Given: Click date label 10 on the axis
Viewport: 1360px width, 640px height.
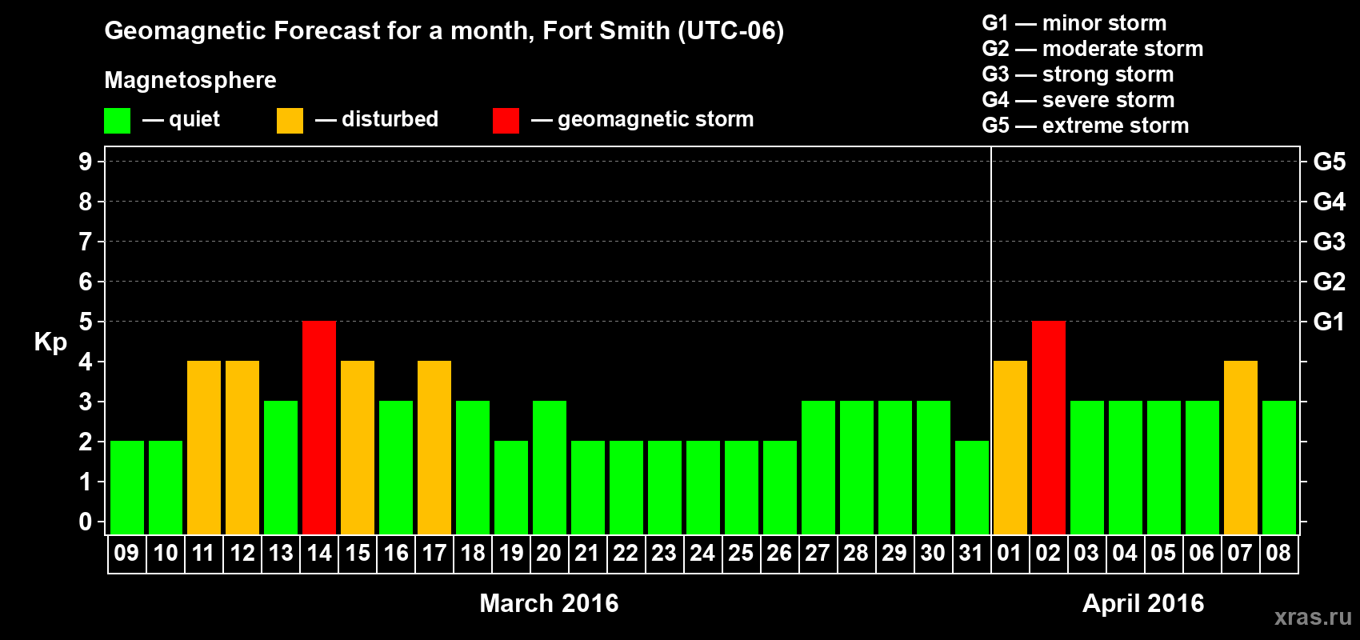Looking at the screenshot, I should (x=166, y=554).
